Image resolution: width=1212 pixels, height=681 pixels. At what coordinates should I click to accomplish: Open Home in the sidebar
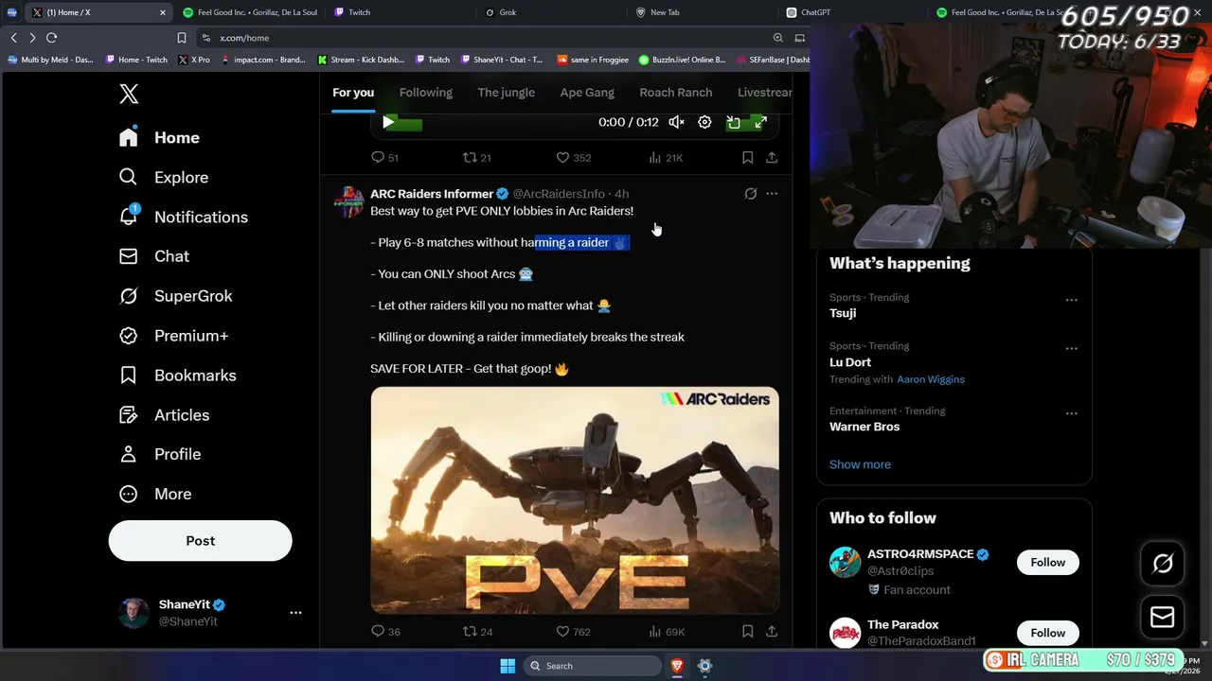[159, 137]
